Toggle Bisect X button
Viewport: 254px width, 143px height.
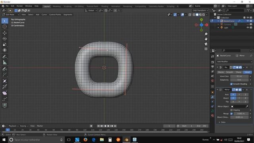233,98
